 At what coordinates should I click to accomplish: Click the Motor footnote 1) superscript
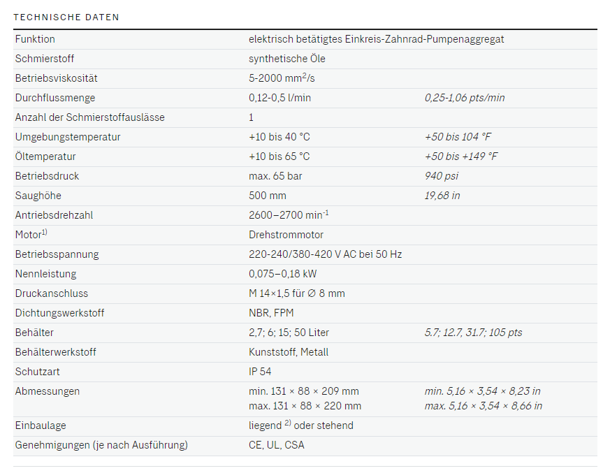point(44,232)
